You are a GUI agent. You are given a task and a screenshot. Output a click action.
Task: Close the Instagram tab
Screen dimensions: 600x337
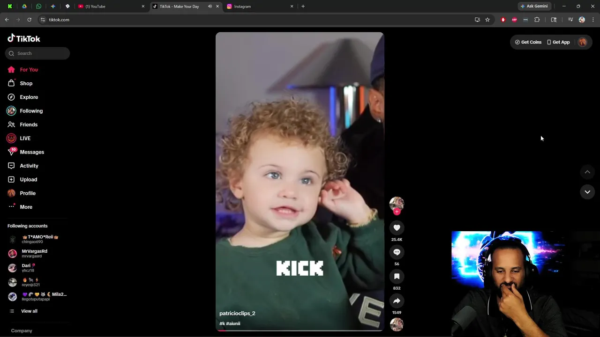pos(292,7)
